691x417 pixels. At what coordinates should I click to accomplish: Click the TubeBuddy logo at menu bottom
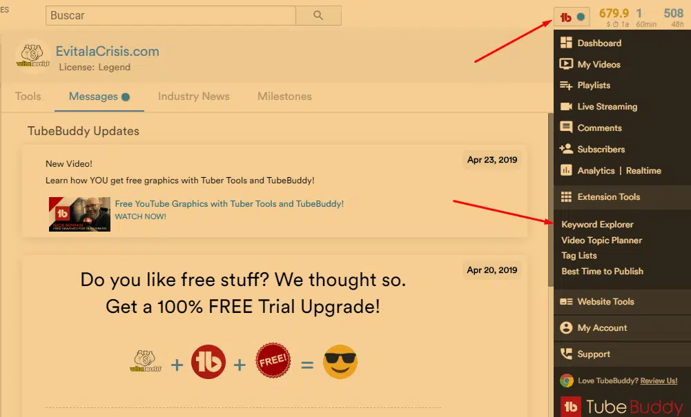(622, 407)
